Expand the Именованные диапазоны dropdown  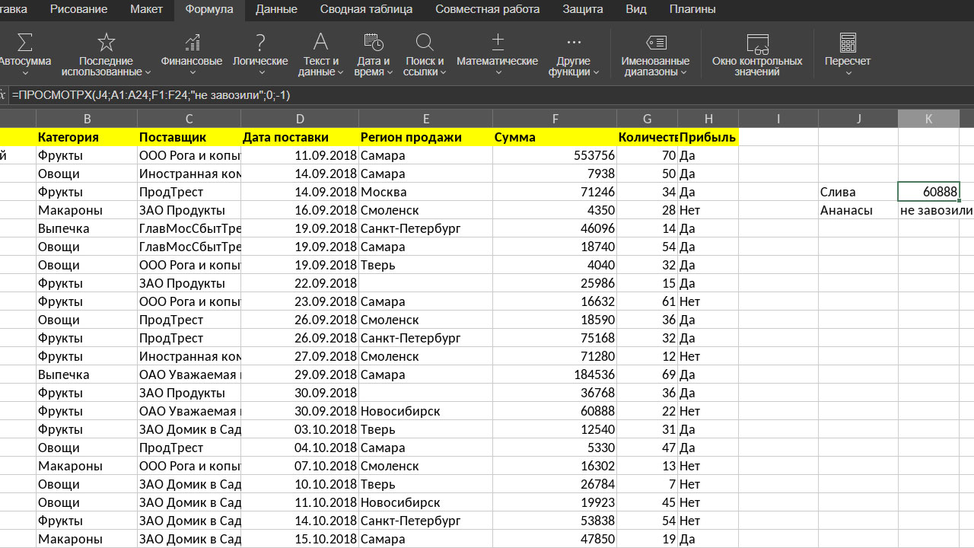[684, 72]
